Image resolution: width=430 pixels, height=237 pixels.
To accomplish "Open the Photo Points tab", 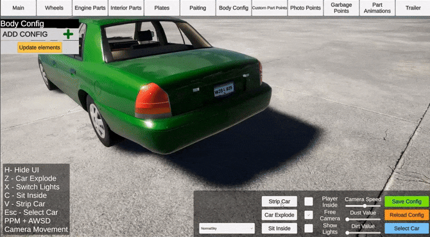I will coord(305,8).
